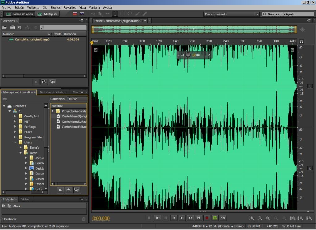
Task: Zoom in amplitude icon in zoom panel
Action: coord(252,218)
